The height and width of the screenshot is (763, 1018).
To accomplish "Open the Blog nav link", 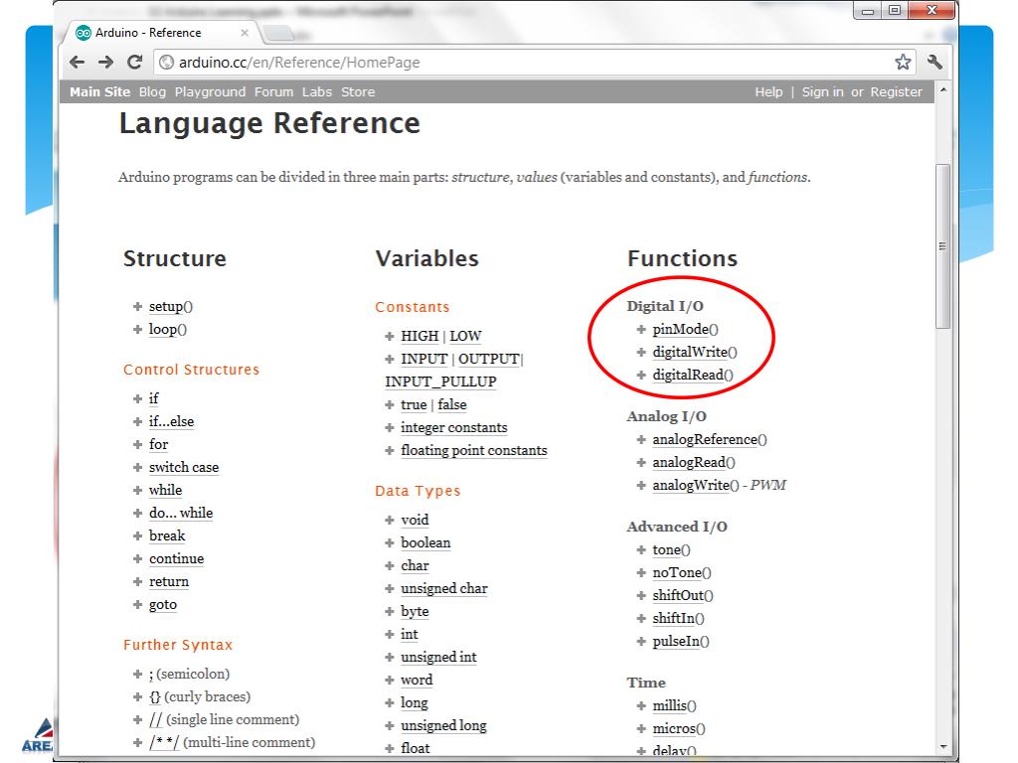I will [x=152, y=92].
